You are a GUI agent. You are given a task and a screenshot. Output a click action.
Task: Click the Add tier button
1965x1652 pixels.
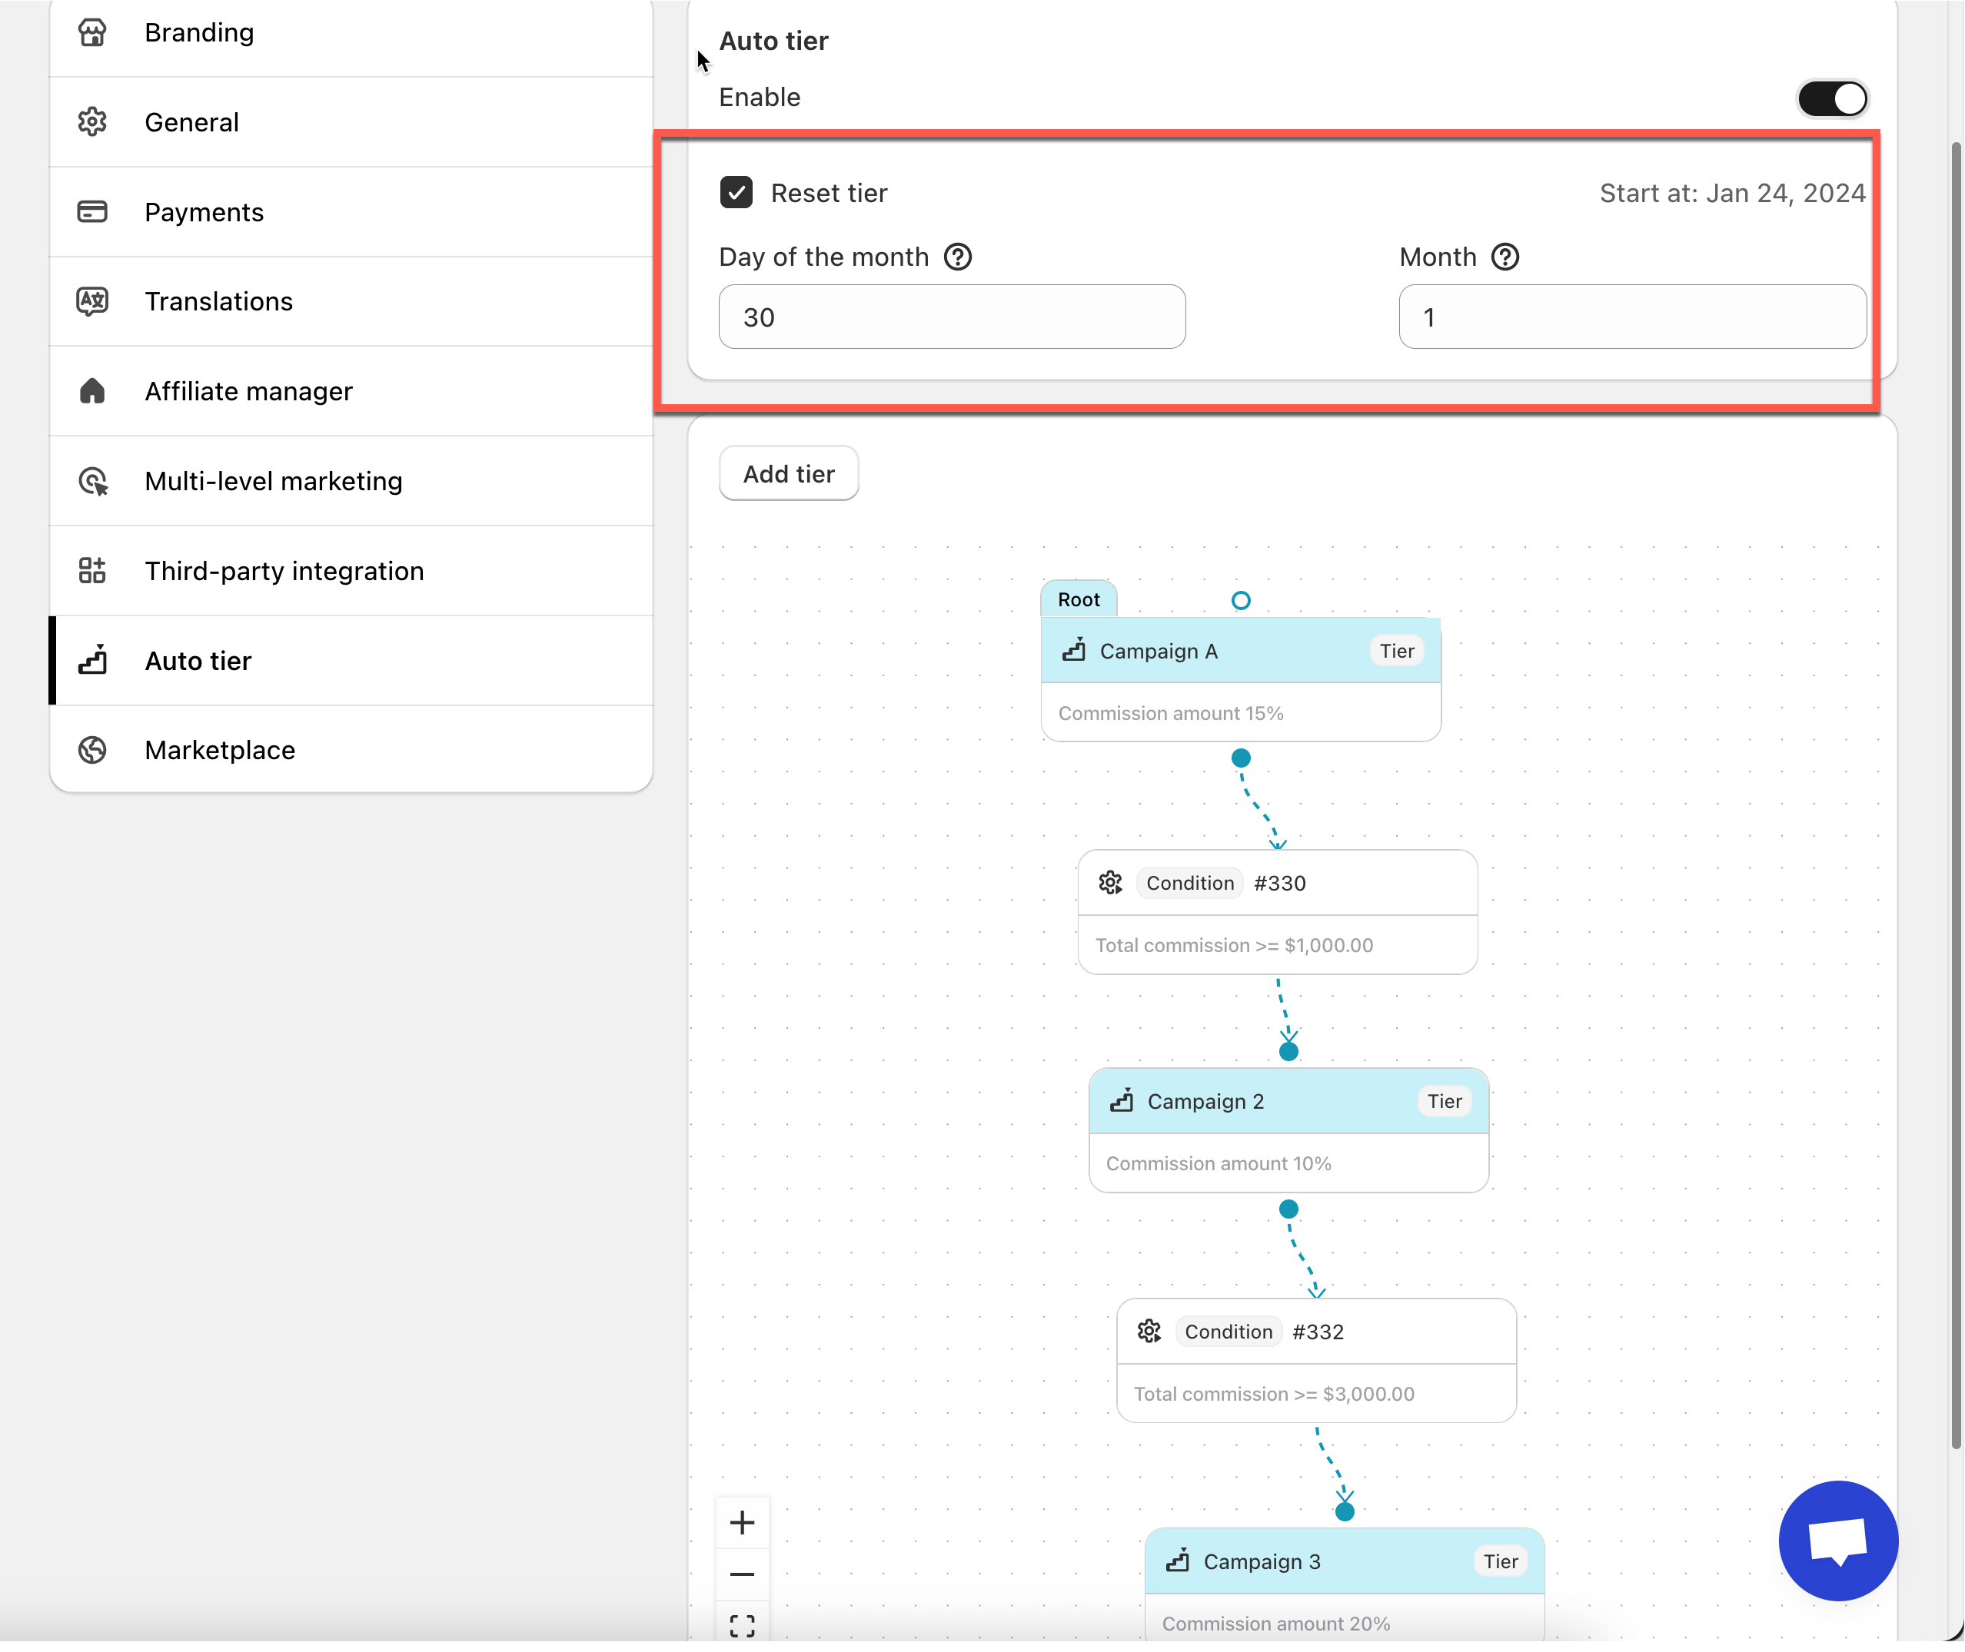pyautogui.click(x=788, y=474)
